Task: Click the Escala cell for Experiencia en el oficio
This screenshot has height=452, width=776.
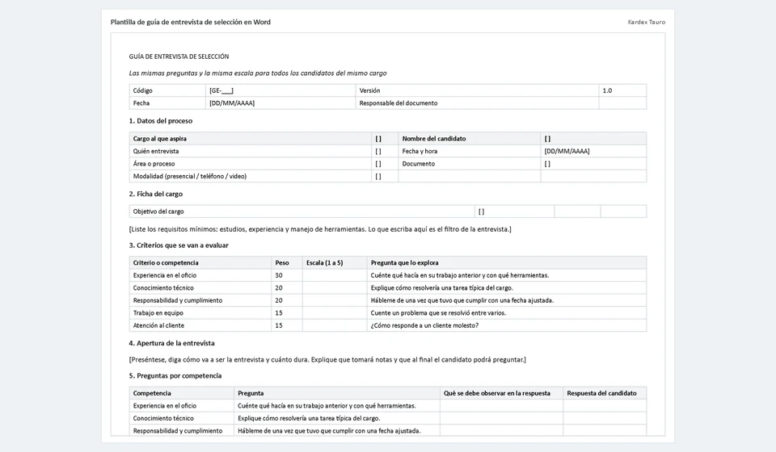Action: [x=335, y=275]
